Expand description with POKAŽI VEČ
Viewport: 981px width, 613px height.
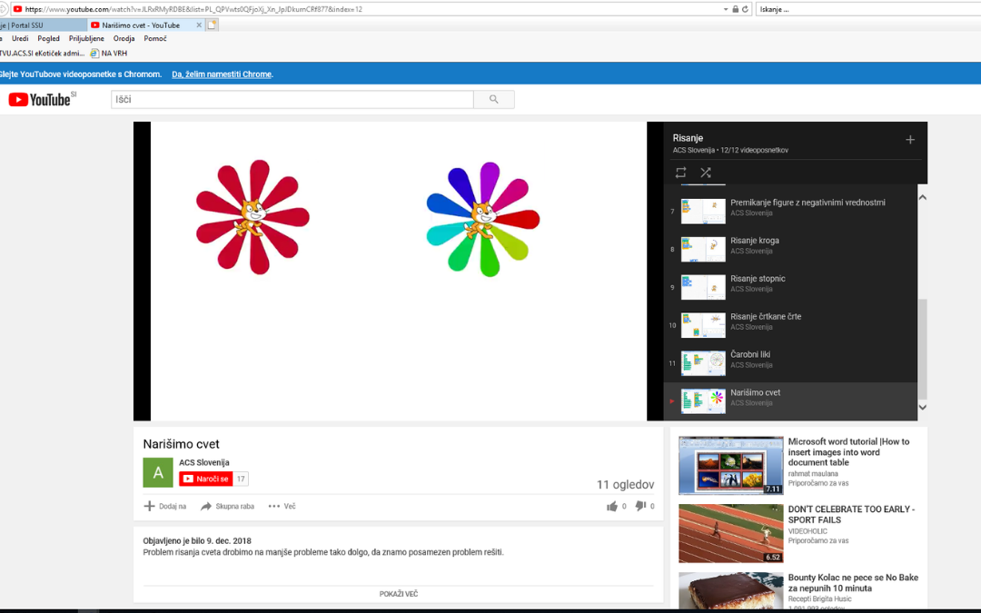pyautogui.click(x=399, y=594)
